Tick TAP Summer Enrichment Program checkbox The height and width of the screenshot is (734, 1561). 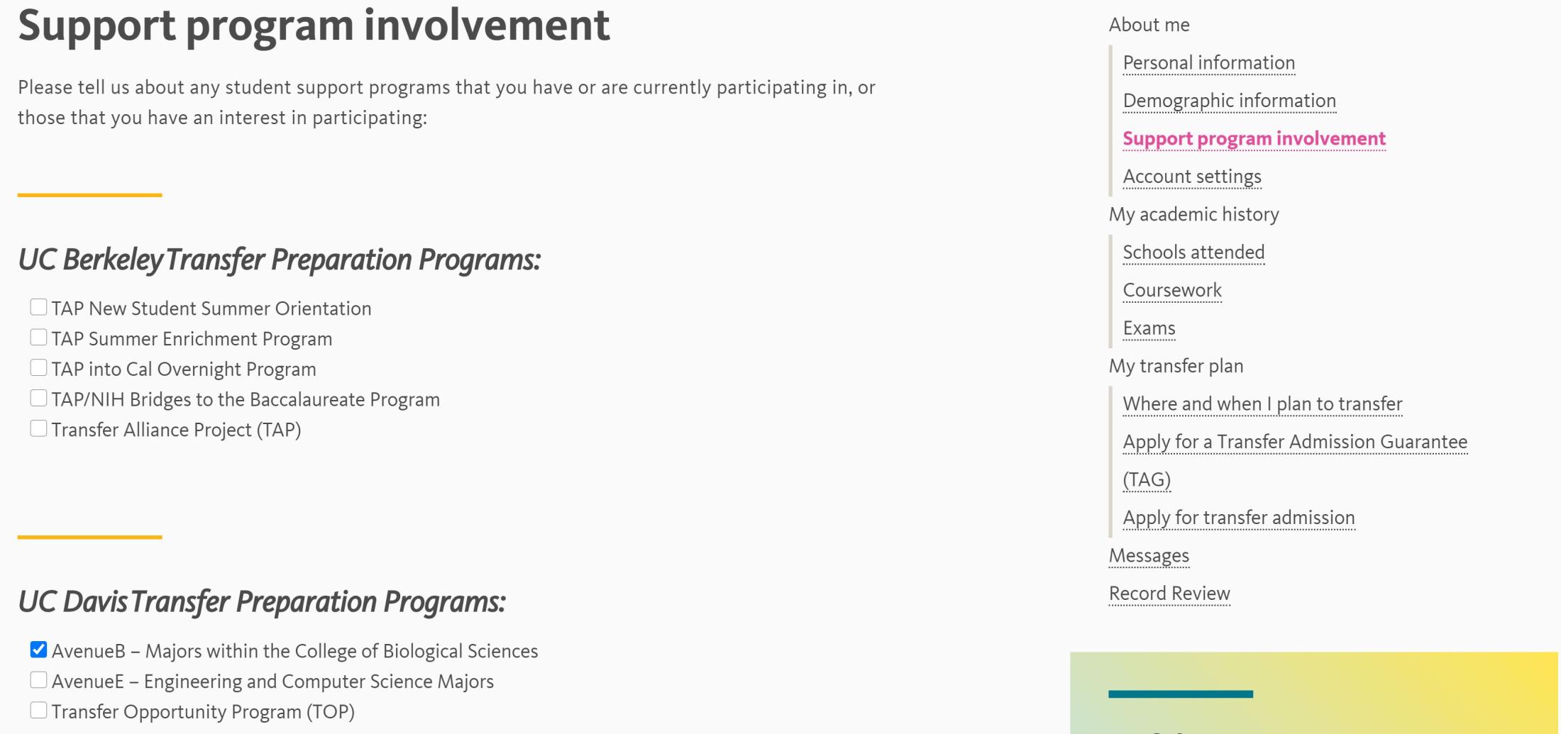click(38, 338)
